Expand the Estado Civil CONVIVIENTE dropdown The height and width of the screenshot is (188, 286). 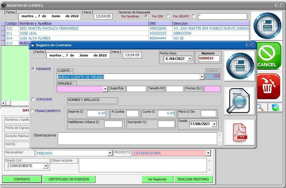click(46, 166)
